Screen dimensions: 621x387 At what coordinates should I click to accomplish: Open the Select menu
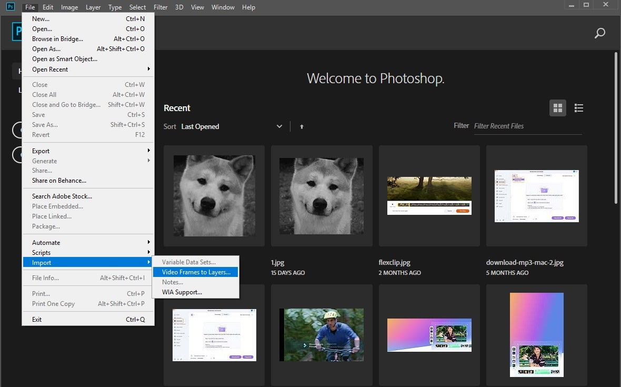pyautogui.click(x=137, y=7)
